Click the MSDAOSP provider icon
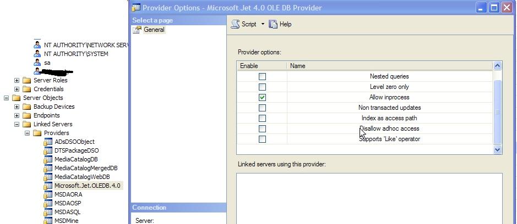 click(48, 203)
